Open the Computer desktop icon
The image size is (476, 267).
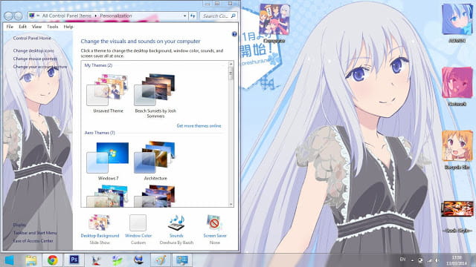pos(274,20)
